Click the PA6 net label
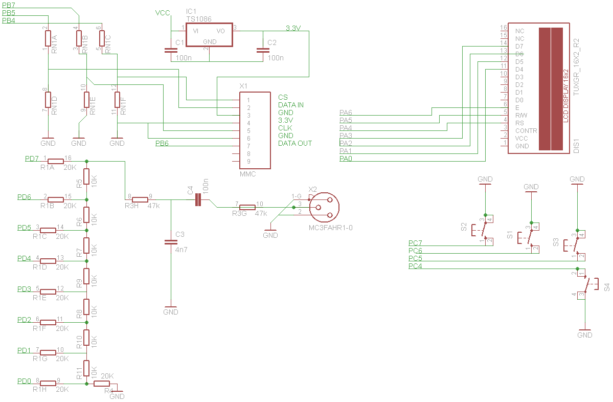The width and height of the screenshot is (613, 402). coord(346,113)
